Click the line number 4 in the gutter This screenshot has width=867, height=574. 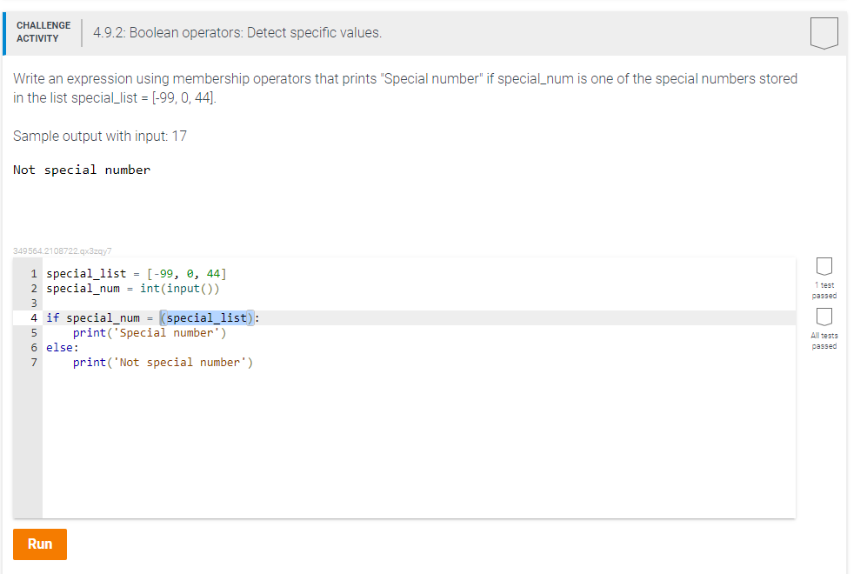coord(33,317)
